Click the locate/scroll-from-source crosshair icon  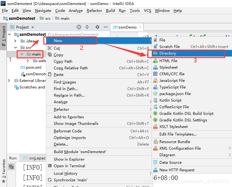tap(79, 27)
